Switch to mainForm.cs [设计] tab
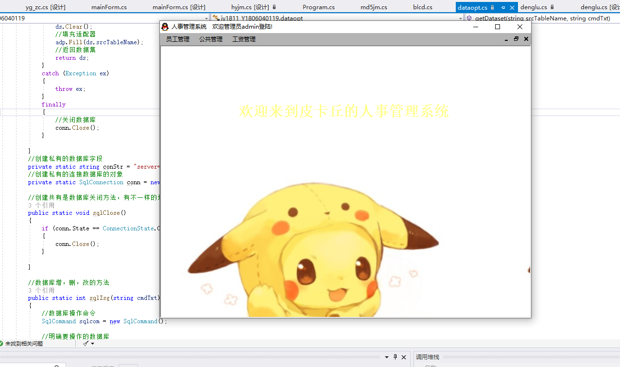 [179, 7]
